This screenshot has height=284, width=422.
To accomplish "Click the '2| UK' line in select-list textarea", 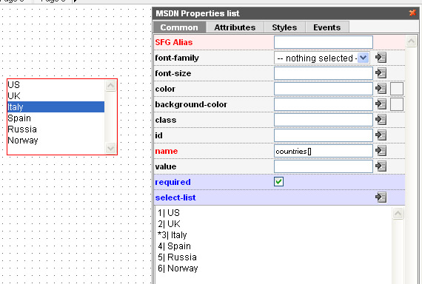I will tap(169, 224).
